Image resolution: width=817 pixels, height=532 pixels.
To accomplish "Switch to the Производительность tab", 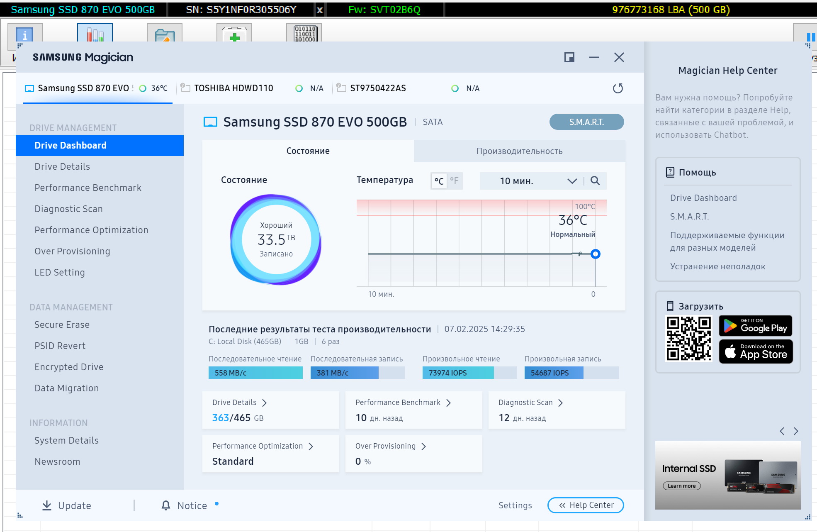I will point(519,151).
